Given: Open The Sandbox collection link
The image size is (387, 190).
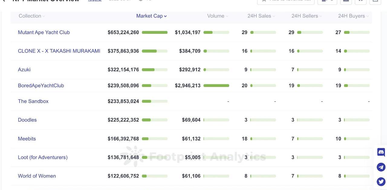Looking at the screenshot, I should (33, 101).
